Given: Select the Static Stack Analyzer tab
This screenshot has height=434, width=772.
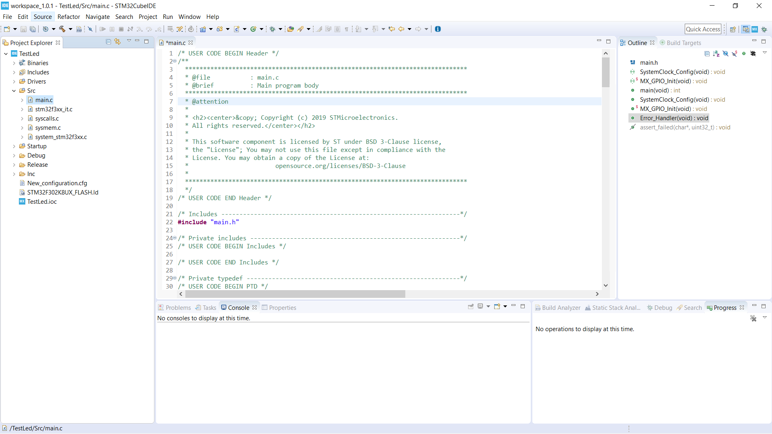Looking at the screenshot, I should [613, 307].
